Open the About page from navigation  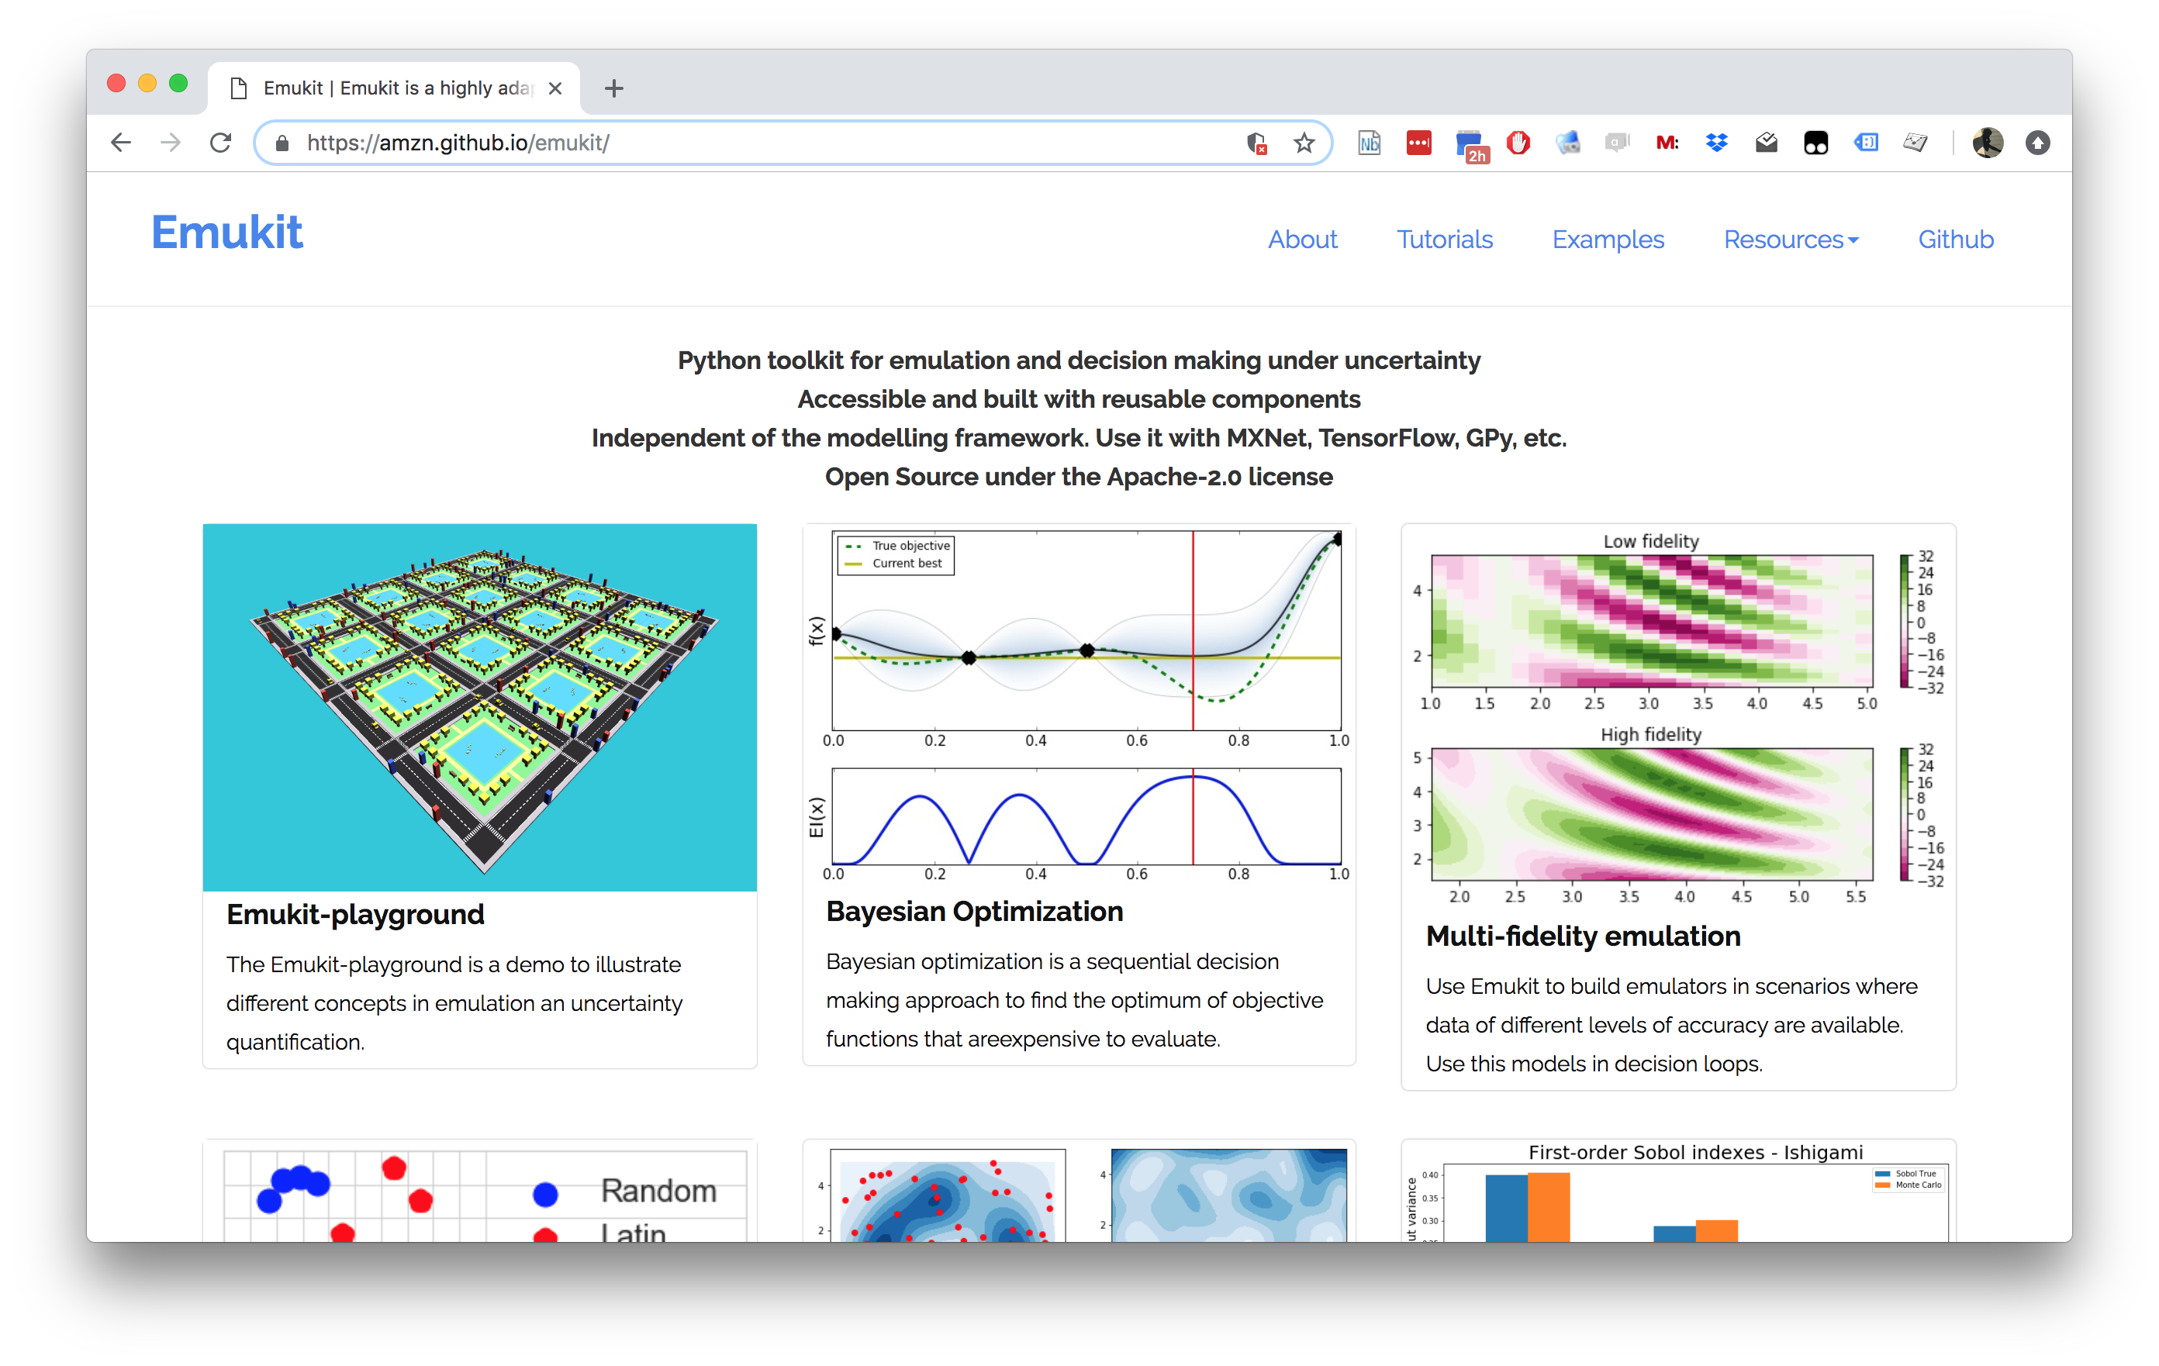coord(1302,240)
